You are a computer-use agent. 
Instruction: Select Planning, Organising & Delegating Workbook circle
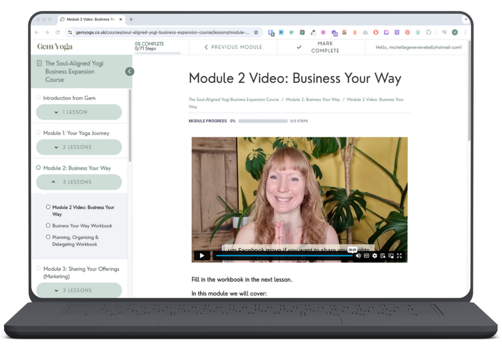click(x=48, y=237)
